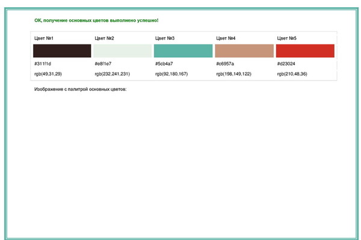Click the rgb(232,241,231) value
The height and width of the screenshot is (240, 361).
tap(112, 74)
